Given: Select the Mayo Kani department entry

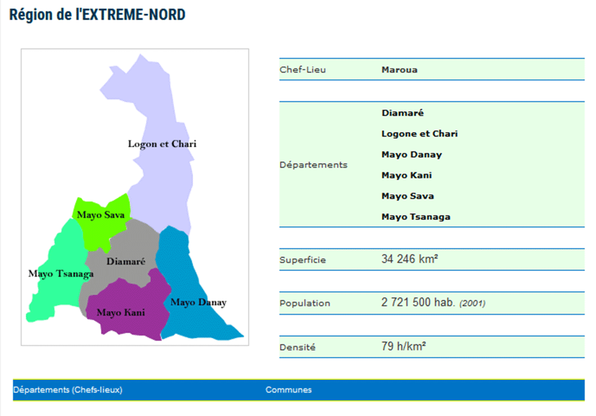Looking at the screenshot, I should pos(407,175).
